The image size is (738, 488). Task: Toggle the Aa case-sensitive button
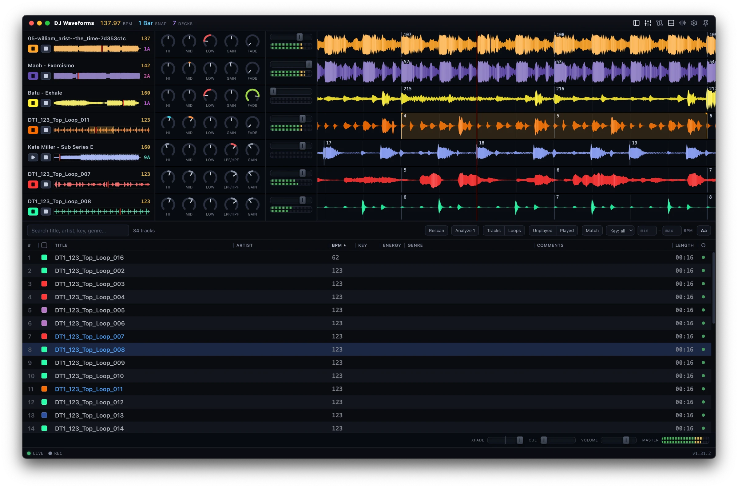(704, 231)
